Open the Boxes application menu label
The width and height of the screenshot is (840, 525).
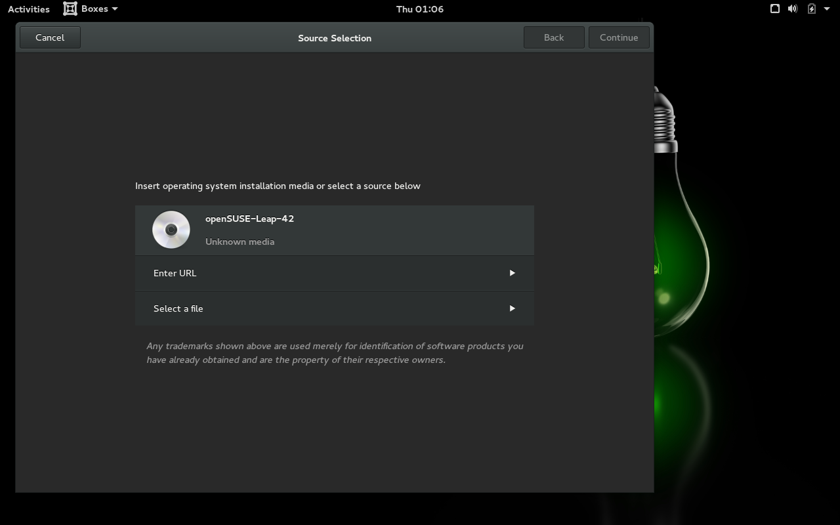pos(94,9)
